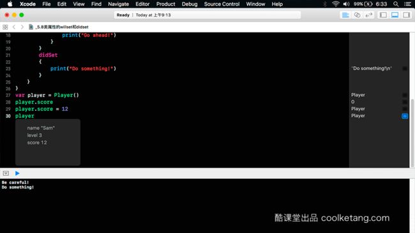Click the didSet keyword on line 21
Viewport: 415px width, 233px height.
(48, 55)
